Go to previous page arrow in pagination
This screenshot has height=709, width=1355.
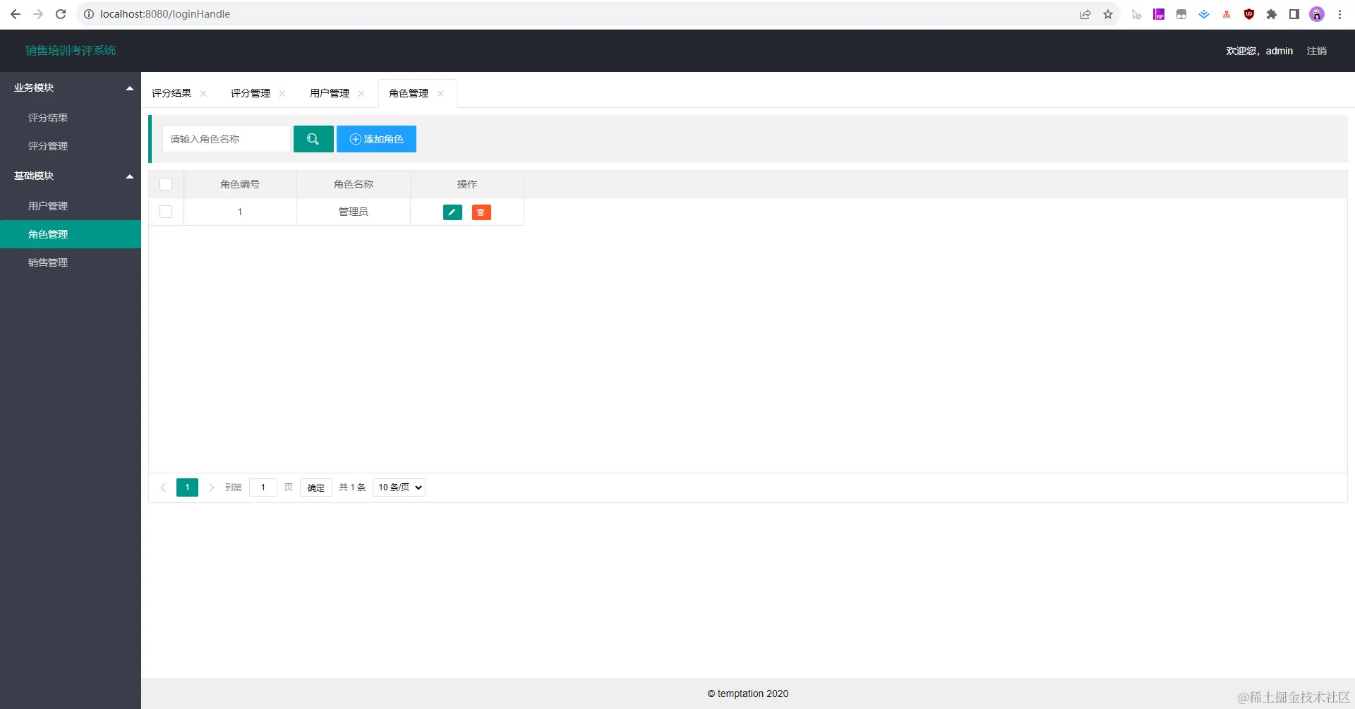(163, 487)
